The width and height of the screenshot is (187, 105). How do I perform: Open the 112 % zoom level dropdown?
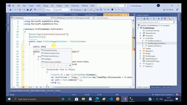point(15,87)
